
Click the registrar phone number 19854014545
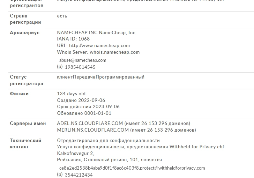point(80,67)
